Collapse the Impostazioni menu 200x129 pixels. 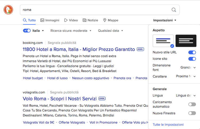coord(165,20)
